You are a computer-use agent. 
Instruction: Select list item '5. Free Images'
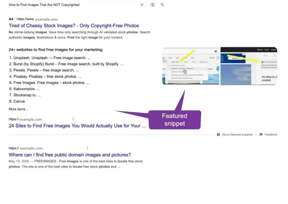point(49,83)
